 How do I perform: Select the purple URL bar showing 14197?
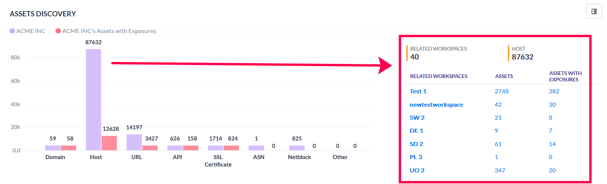(x=134, y=142)
